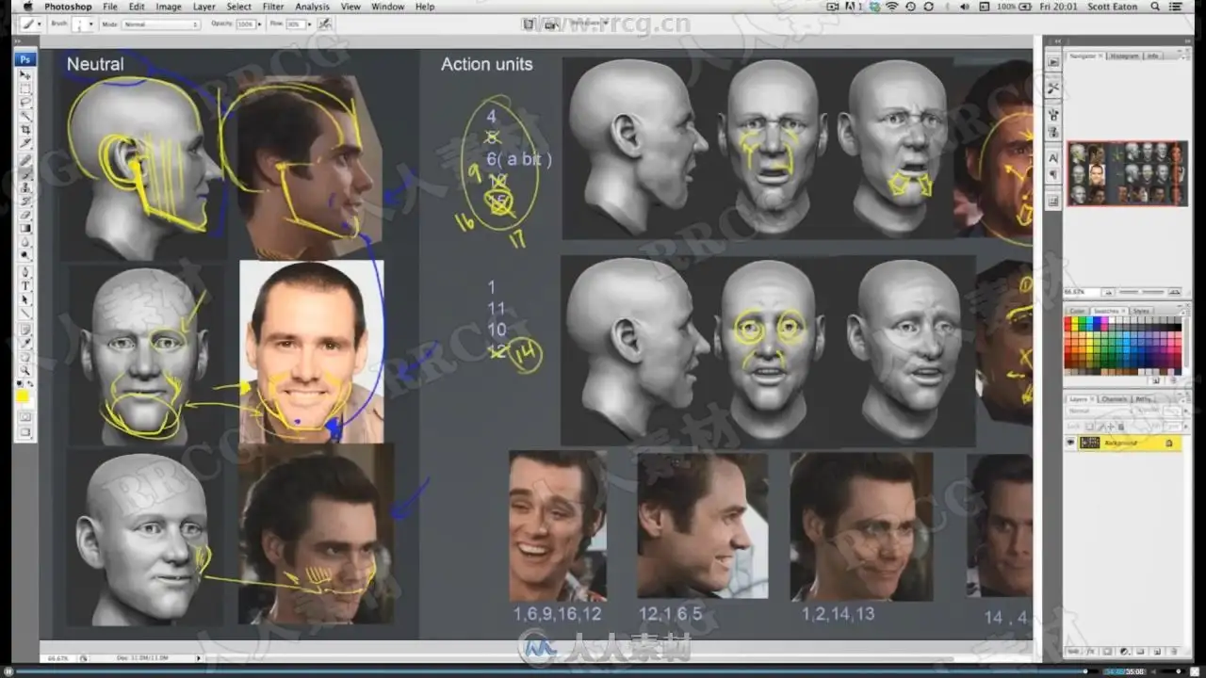Image resolution: width=1206 pixels, height=678 pixels.
Task: Click the yellow foreground color swatch
Action: coord(23,396)
